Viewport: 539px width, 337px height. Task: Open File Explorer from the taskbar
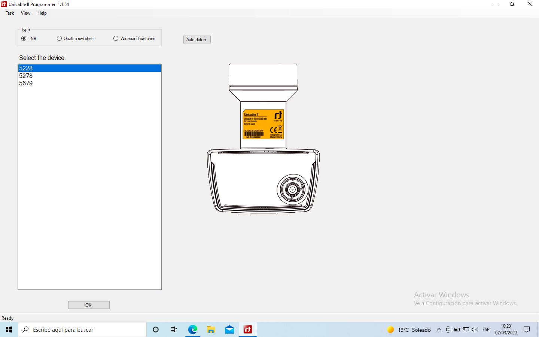tap(211, 330)
